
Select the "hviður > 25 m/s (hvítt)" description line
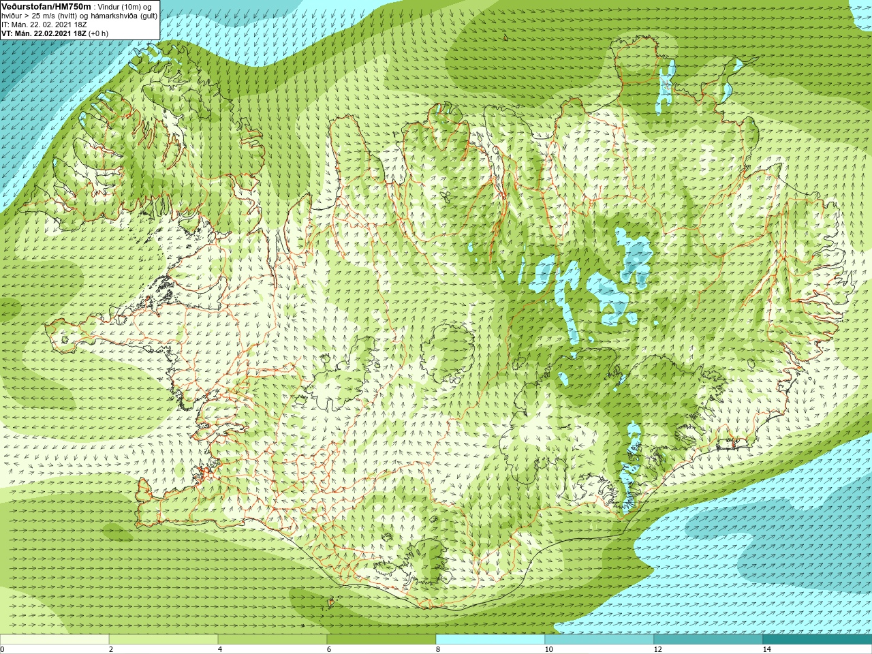(x=41, y=16)
